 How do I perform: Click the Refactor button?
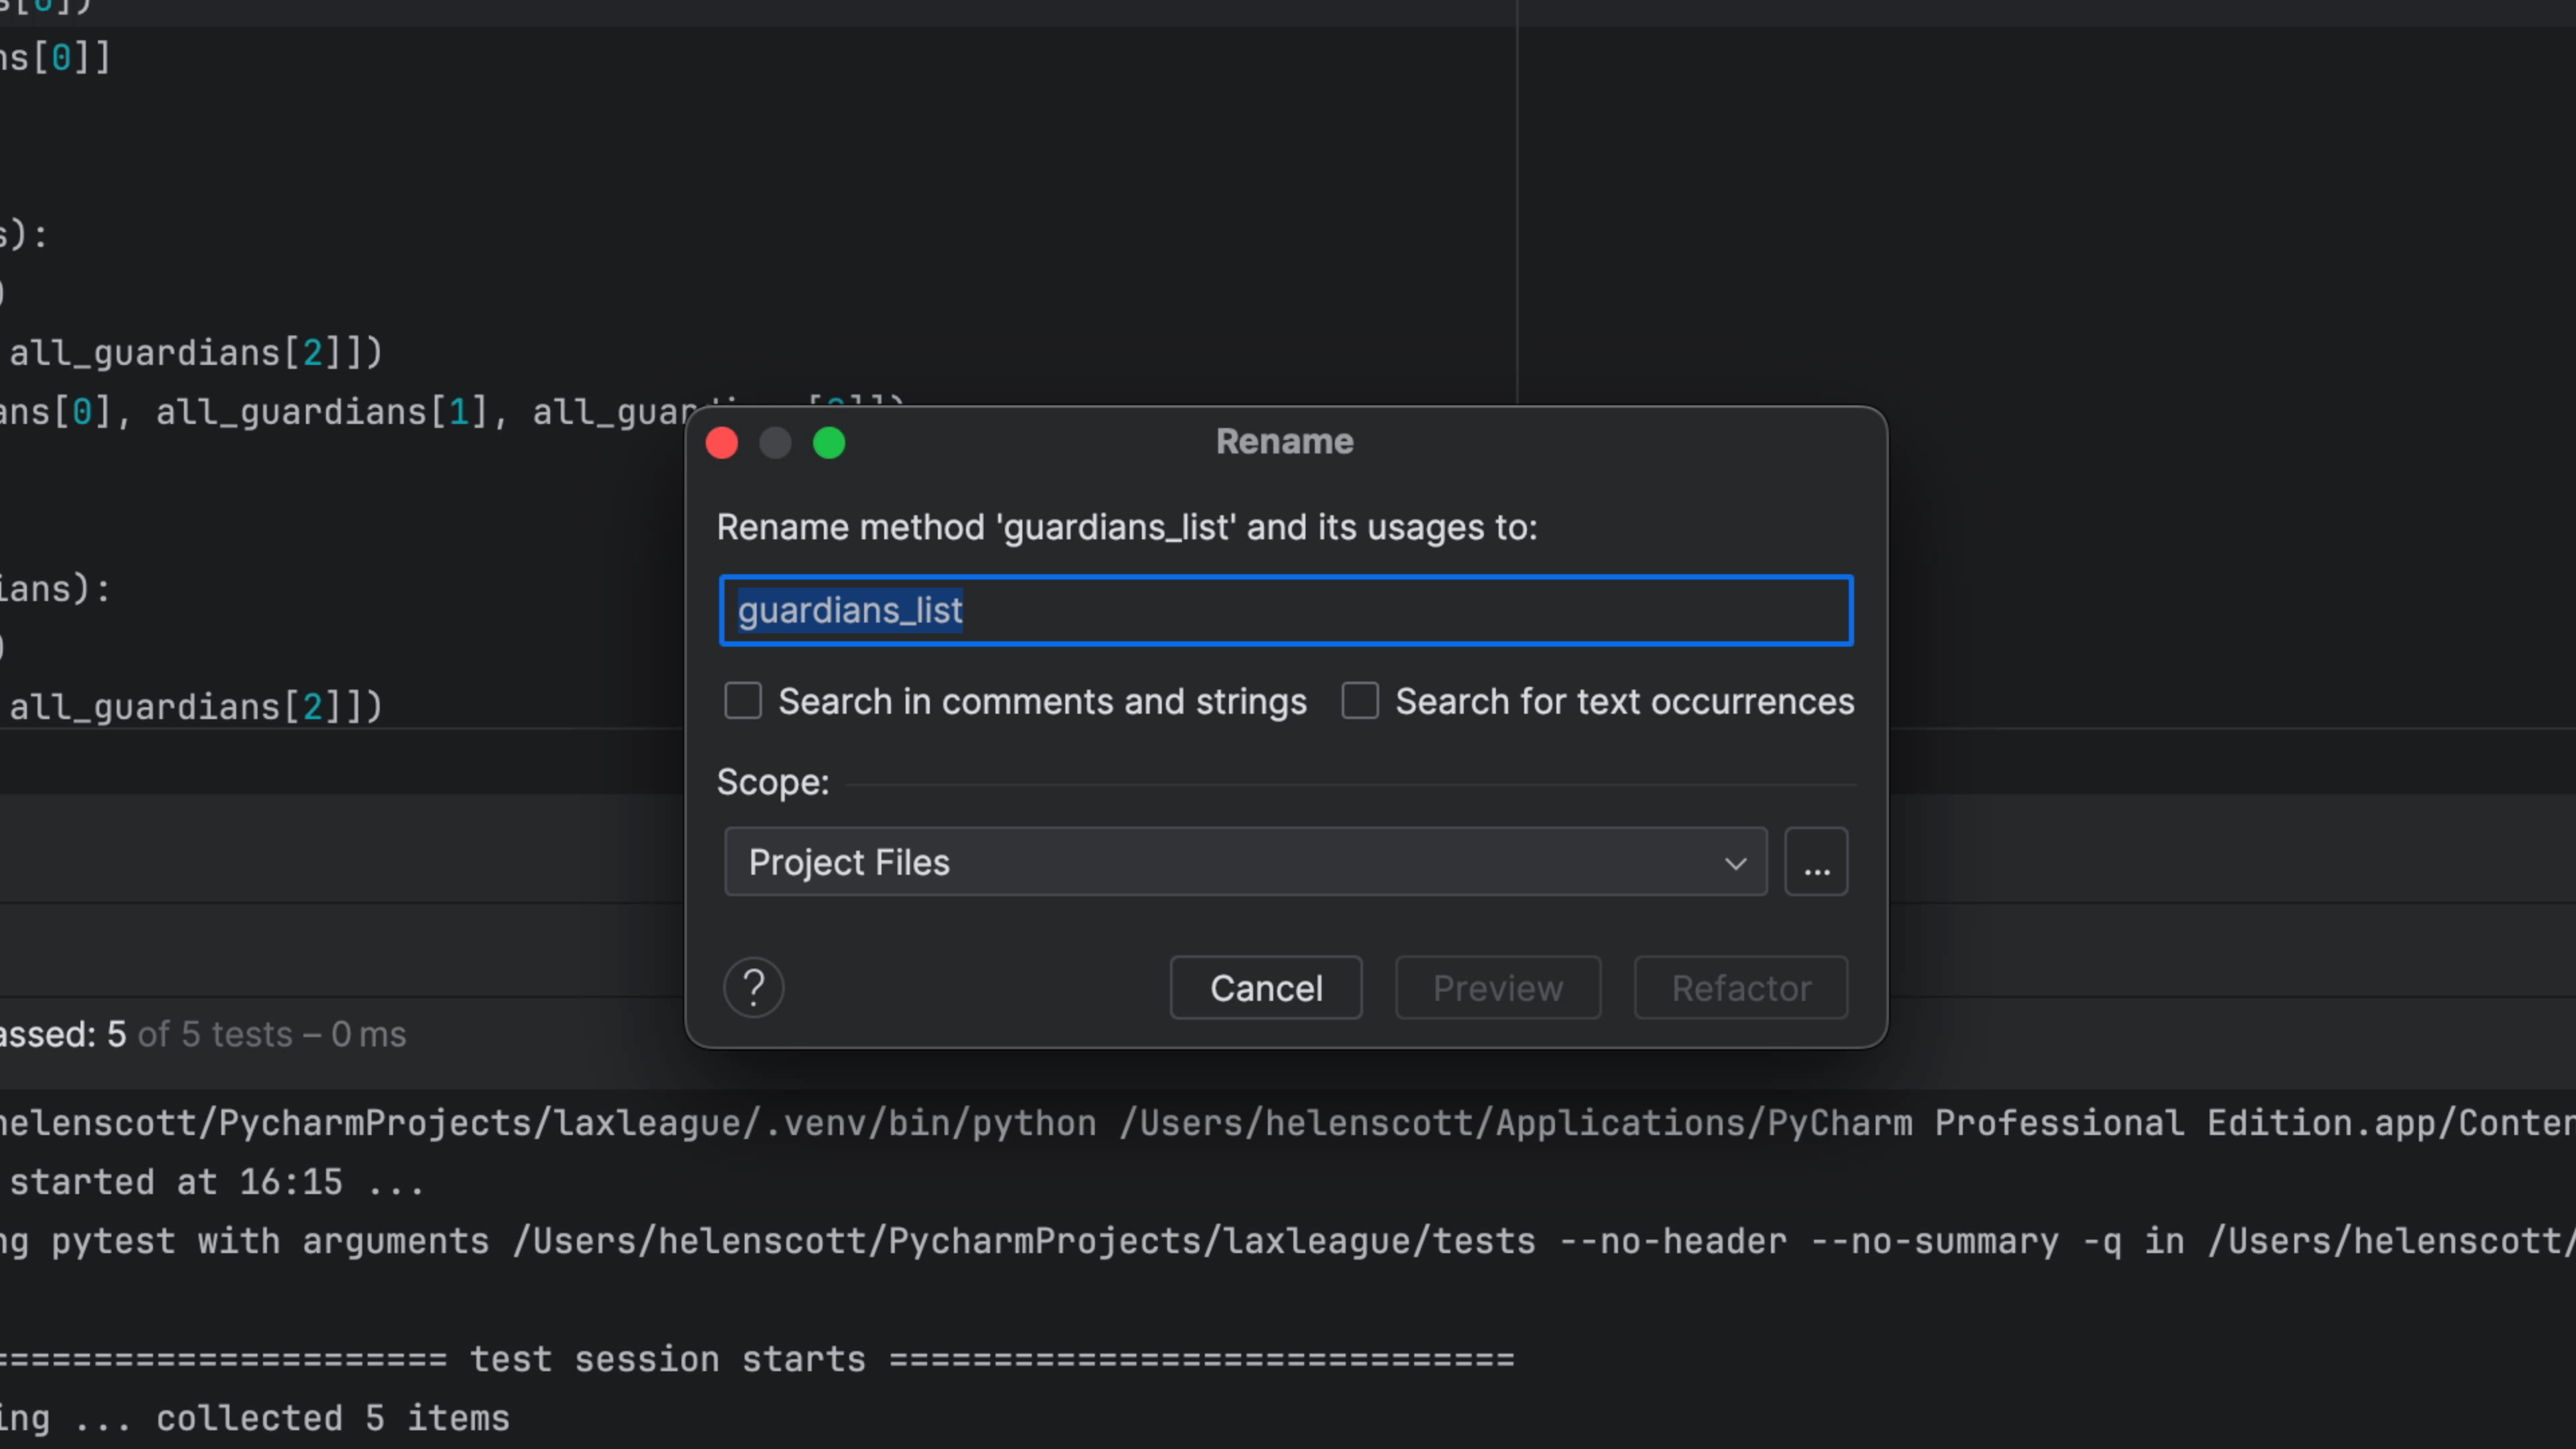tap(1740, 988)
